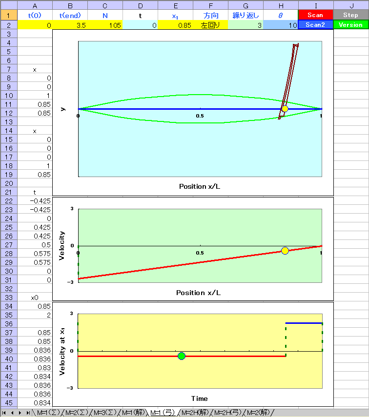
Task: Switch to the M=1(Σ) sheet tab
Action: pos(46,413)
